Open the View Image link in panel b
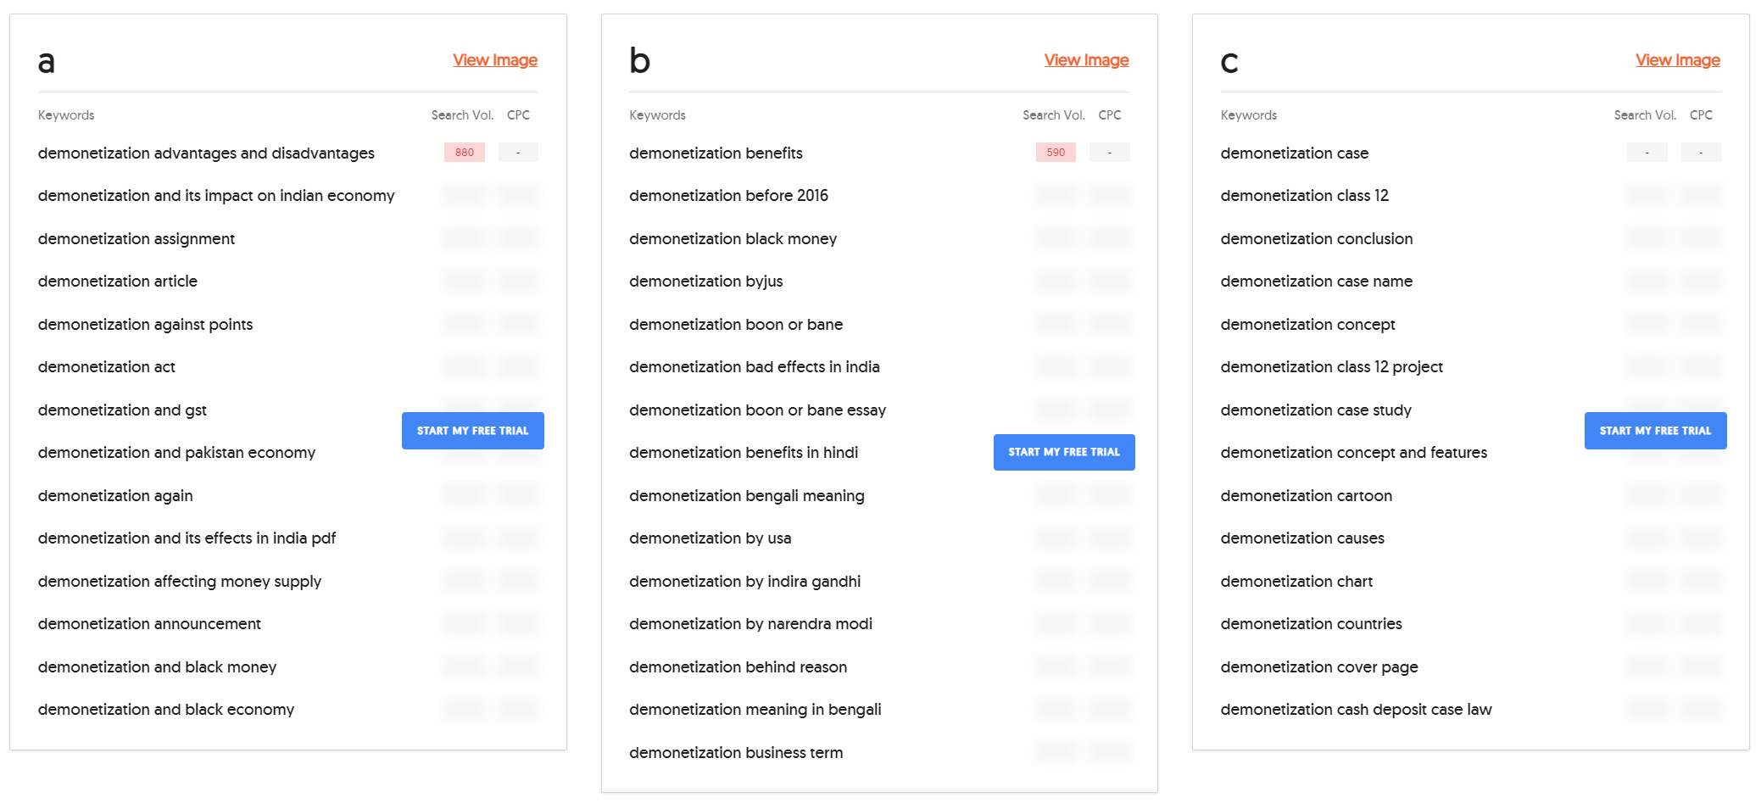Screen dimensions: 1761x803 click(x=1086, y=59)
